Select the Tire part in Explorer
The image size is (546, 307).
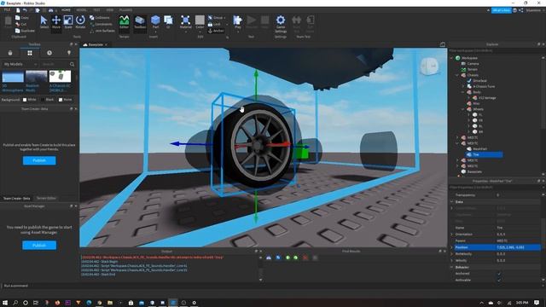tap(484, 154)
